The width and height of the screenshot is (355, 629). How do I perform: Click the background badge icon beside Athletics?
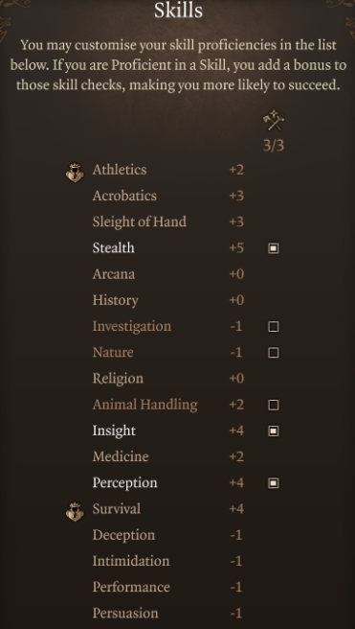(75, 173)
